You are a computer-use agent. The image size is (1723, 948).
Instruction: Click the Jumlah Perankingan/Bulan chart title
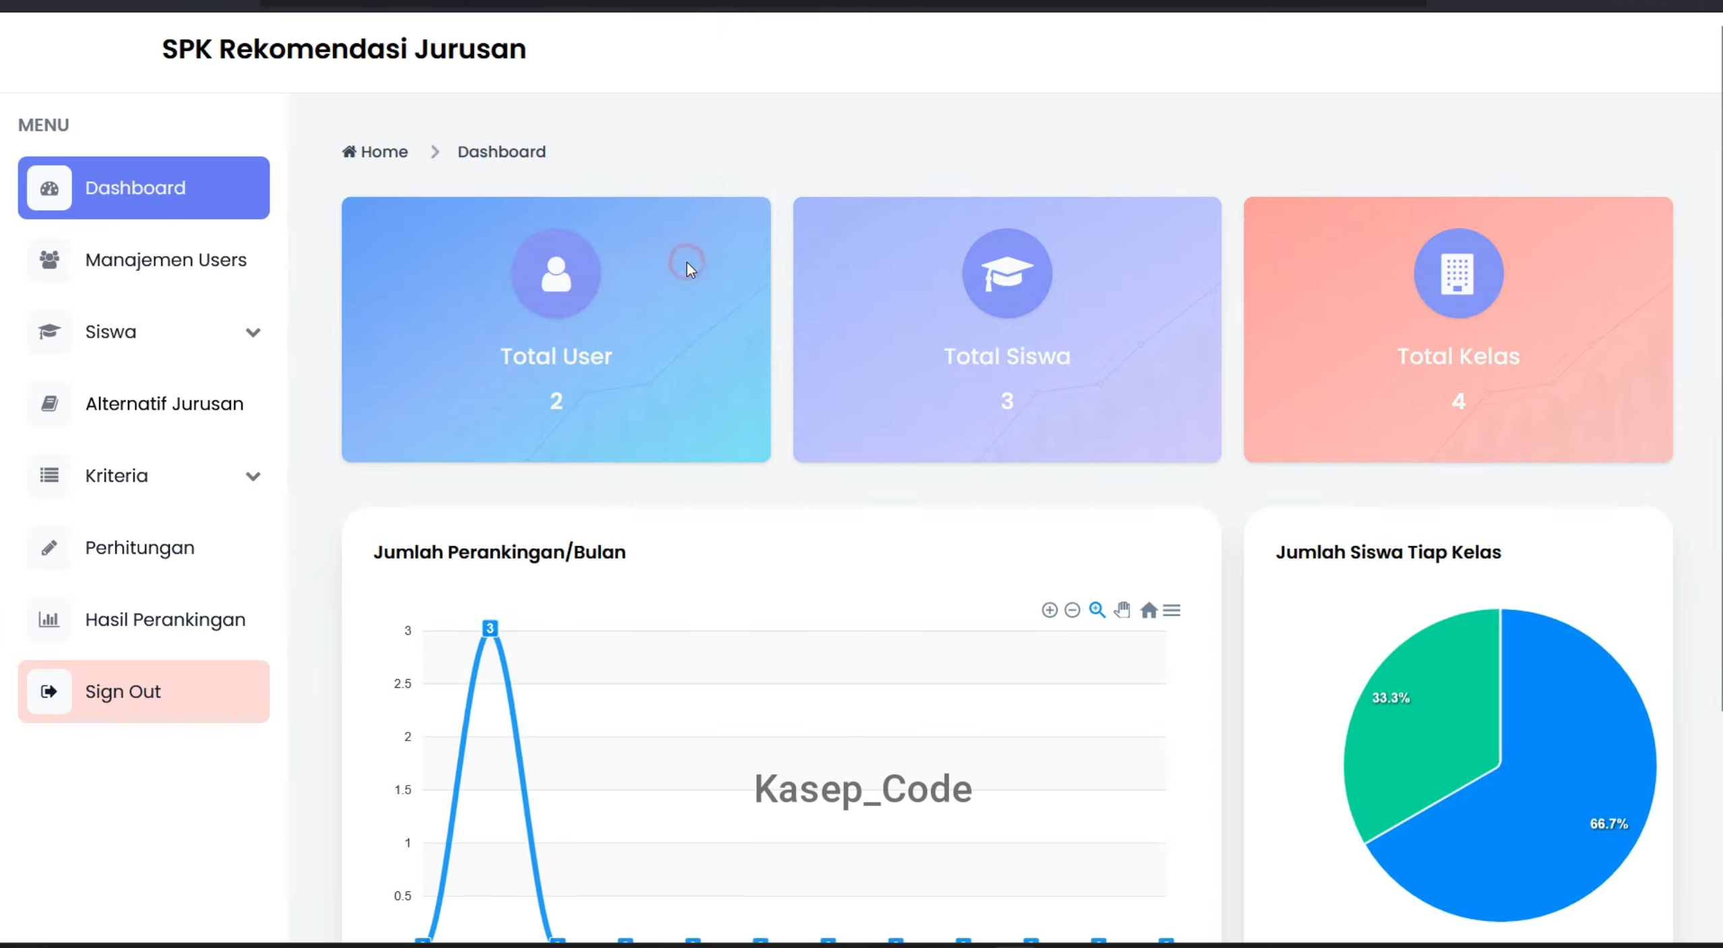click(x=500, y=552)
